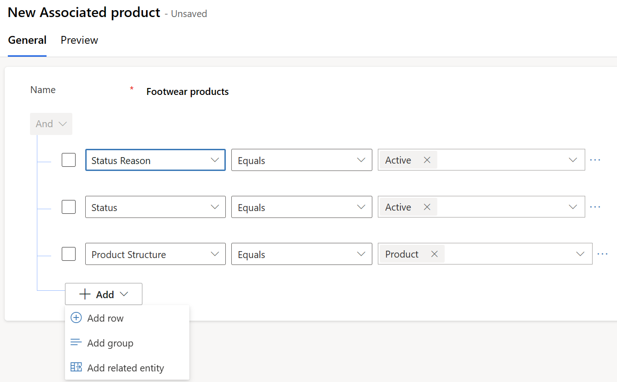Collapse the Add dropdown chevron
Screen dimensions: 617x382
[x=123, y=294]
